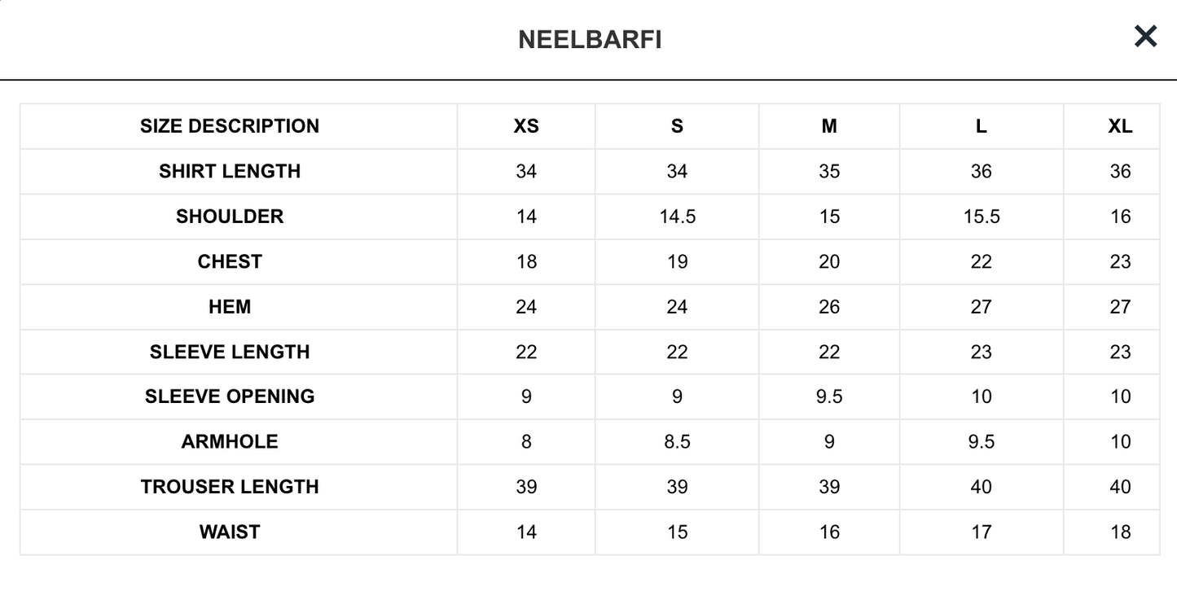1177x600 pixels.
Task: Click the XS size column header
Action: click(x=526, y=126)
